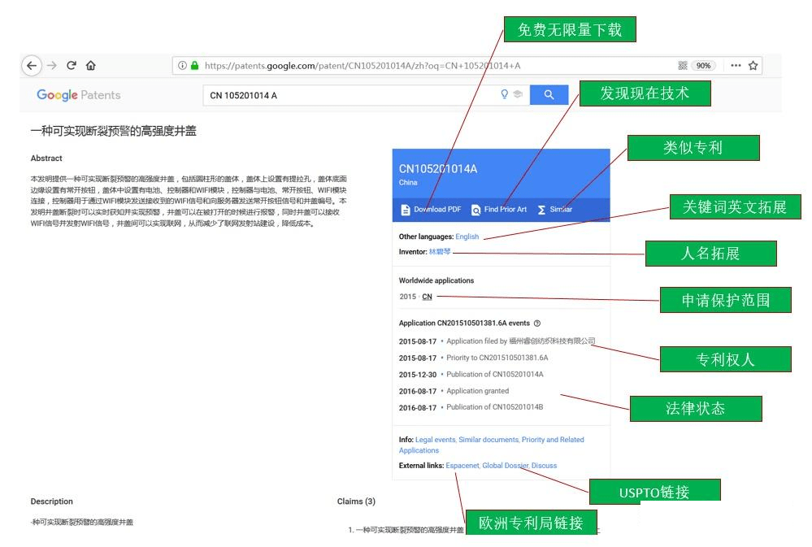Click the Application granted event row
This screenshot has height=547, width=812.
[x=454, y=391]
